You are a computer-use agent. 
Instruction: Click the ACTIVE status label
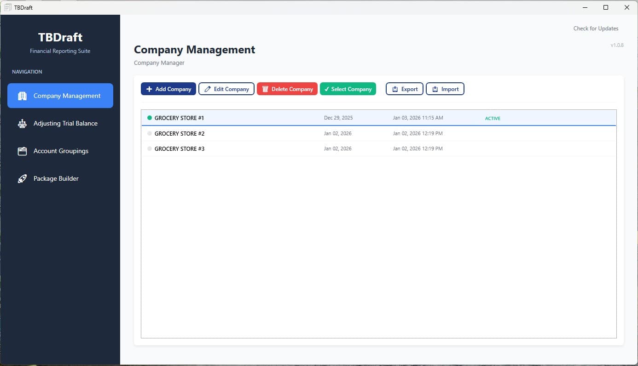[493, 118]
